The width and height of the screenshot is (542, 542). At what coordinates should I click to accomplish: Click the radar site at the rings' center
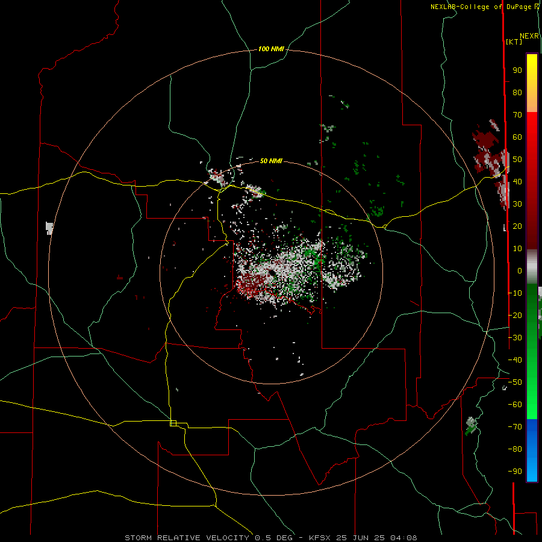point(272,273)
